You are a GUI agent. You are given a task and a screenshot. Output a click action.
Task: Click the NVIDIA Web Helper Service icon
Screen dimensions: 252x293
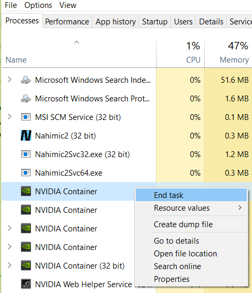pos(26,284)
